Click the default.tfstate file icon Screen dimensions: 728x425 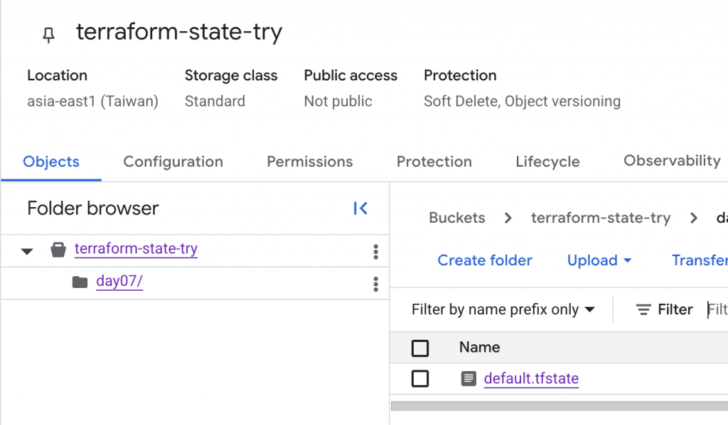click(x=468, y=379)
